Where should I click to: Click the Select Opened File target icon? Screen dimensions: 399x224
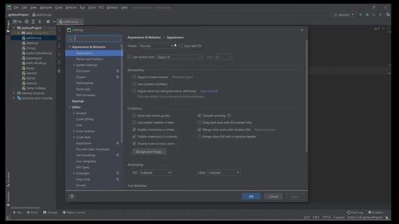(x=26, y=22)
